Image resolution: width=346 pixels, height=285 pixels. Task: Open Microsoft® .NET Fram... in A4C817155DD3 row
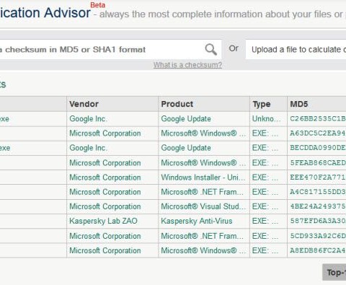[x=202, y=192]
